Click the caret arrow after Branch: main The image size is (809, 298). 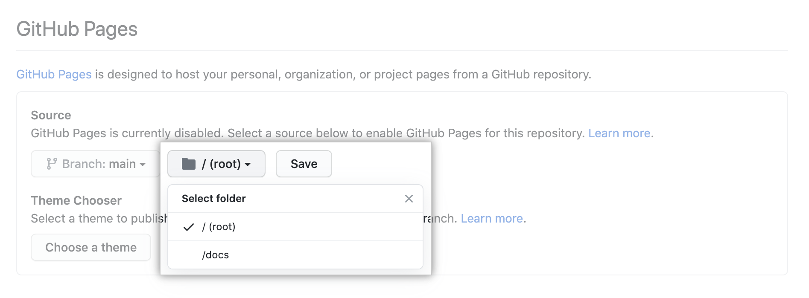[143, 164]
